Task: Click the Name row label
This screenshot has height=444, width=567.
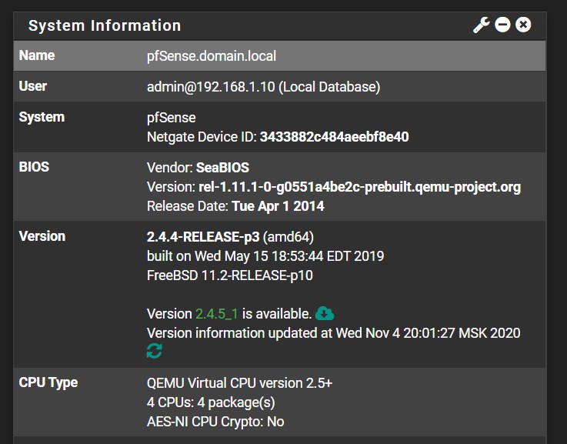Action: [x=37, y=55]
